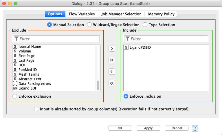The image size is (222, 135).
Task: Open the Job Manager Selection tab
Action: [121, 14]
